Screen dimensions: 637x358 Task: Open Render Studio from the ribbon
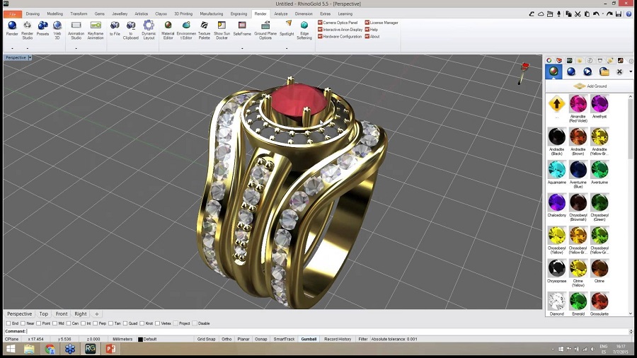coord(28,28)
